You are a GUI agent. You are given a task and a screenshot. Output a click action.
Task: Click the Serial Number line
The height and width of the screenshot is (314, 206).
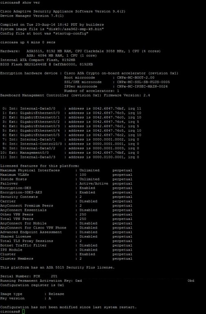pos(29,276)
